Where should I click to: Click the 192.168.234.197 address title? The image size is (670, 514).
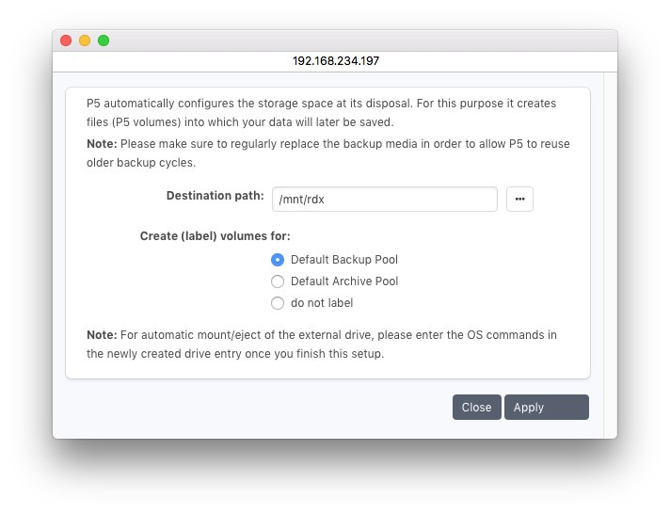point(335,61)
